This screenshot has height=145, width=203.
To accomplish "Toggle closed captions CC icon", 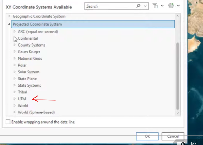I will pos(194,143).
